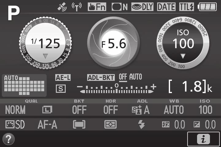Tap the AE-L autoexposure lock indicator
The height and width of the screenshot is (147, 221).
(x=63, y=77)
